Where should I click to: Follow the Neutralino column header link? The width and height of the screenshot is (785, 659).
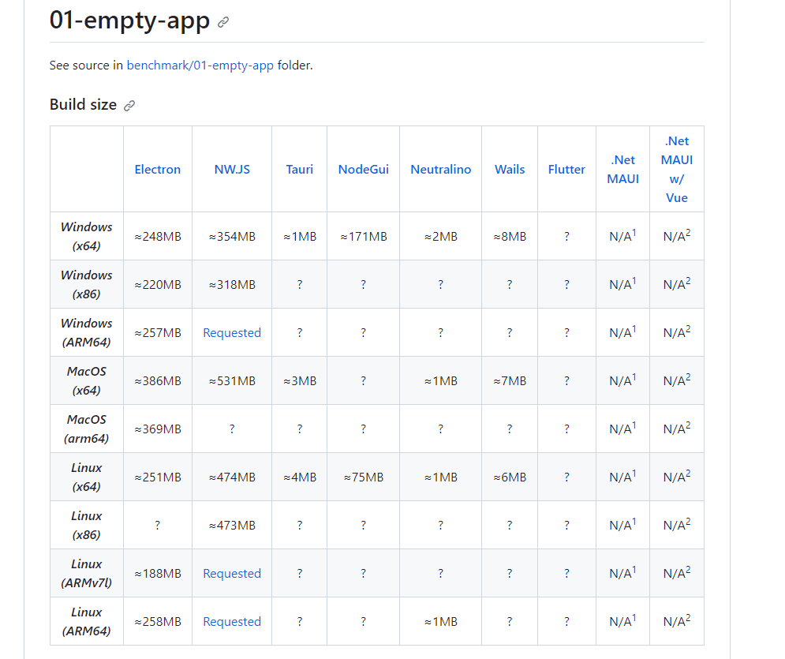point(440,169)
